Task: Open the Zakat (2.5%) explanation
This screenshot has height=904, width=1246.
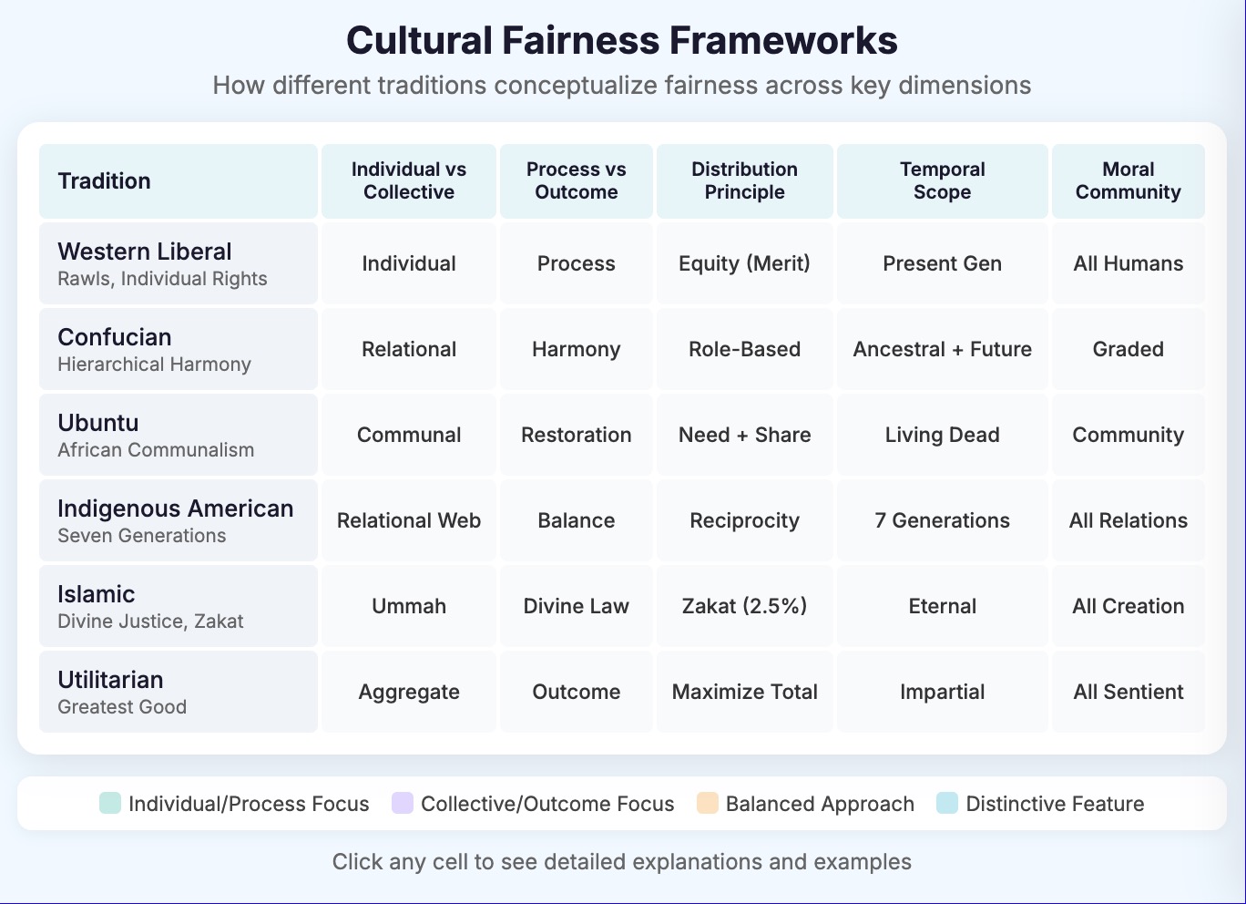Action: pos(744,606)
